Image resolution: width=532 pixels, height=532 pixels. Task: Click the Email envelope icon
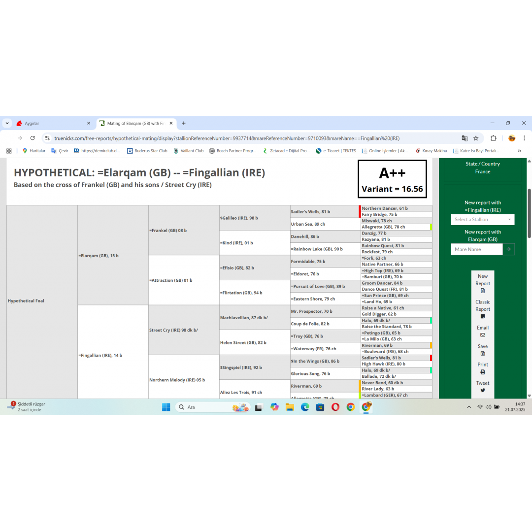point(483,335)
